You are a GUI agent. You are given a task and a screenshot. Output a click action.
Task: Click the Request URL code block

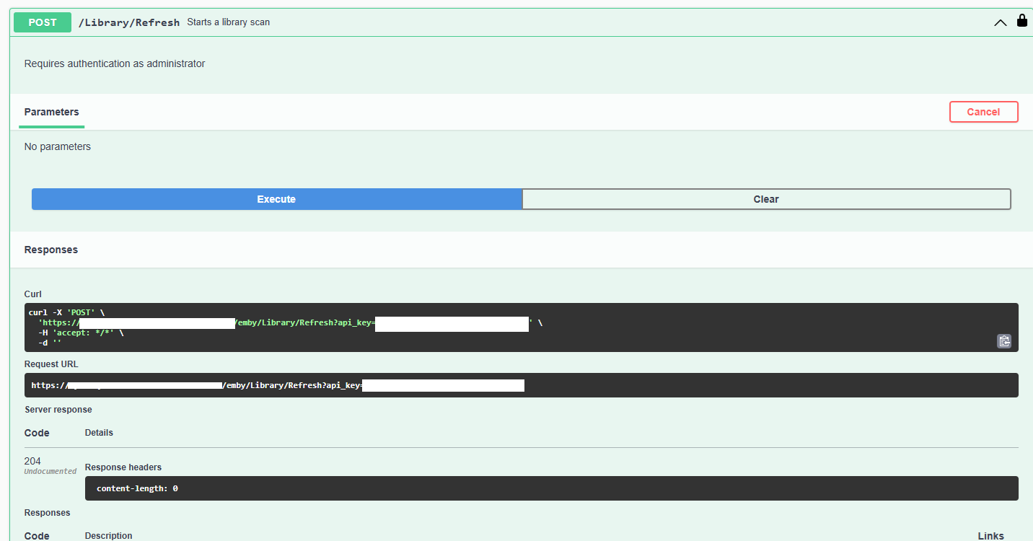pos(521,385)
